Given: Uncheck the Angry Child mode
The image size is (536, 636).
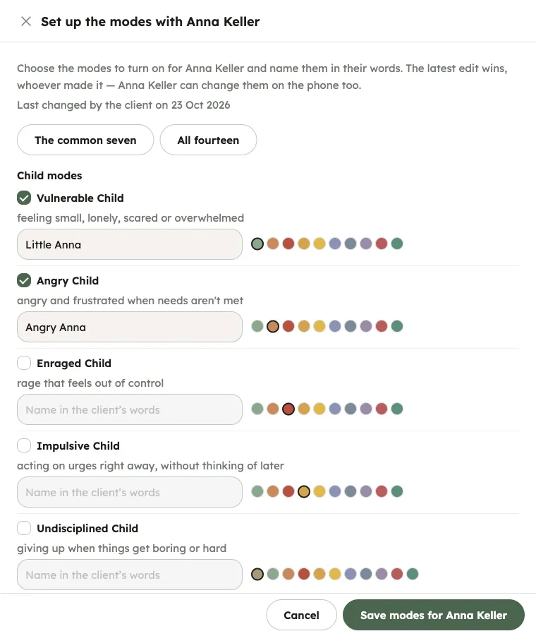Looking at the screenshot, I should point(24,280).
